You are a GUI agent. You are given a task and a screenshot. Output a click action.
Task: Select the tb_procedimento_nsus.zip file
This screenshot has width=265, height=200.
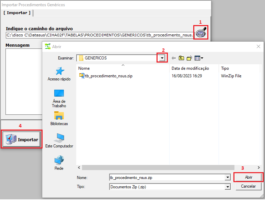tap(108, 76)
